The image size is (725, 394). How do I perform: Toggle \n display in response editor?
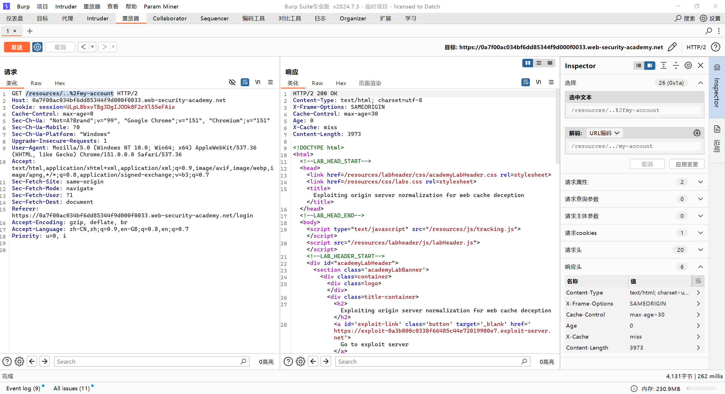click(538, 82)
